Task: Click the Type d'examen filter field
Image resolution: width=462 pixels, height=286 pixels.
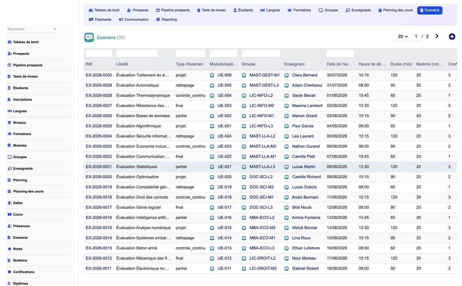Action: point(191,54)
